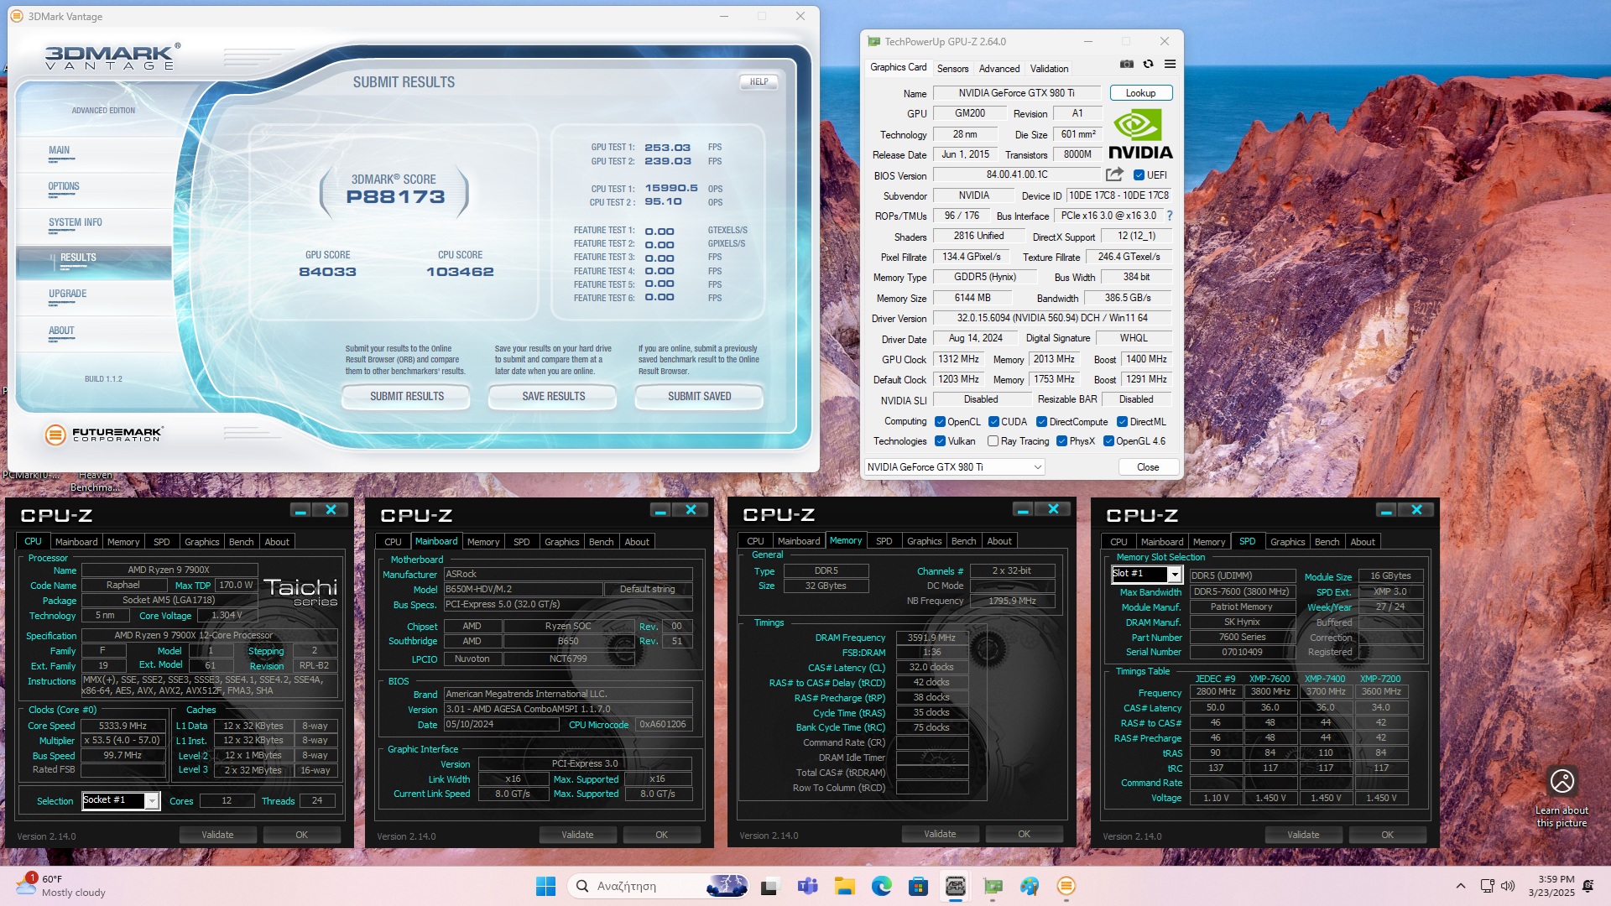Click Close button at bottom of GPU-Z
The width and height of the screenshot is (1611, 906).
point(1148,467)
